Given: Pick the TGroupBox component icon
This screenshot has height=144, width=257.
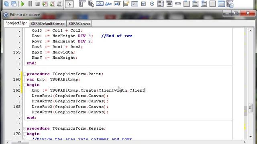Looking at the screenshot, I should tap(186, 4).
